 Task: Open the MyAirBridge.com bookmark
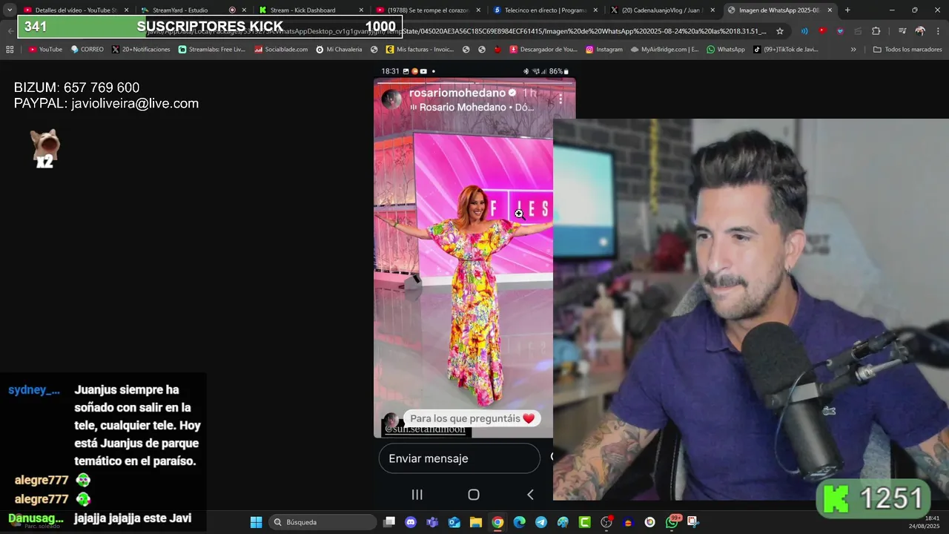pyautogui.click(x=665, y=49)
